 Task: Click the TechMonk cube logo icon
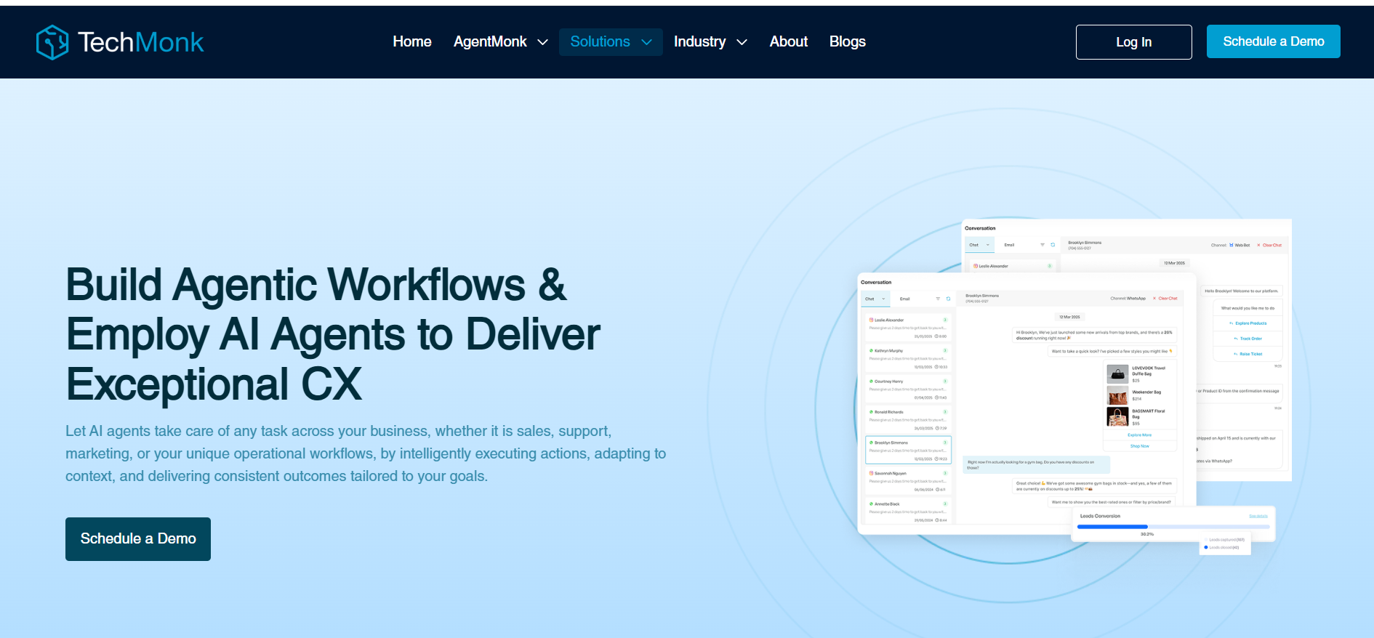[52, 42]
